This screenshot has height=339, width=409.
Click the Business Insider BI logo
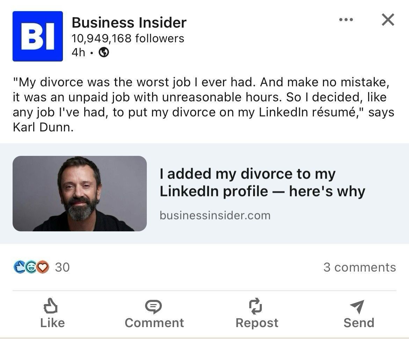pyautogui.click(x=37, y=36)
